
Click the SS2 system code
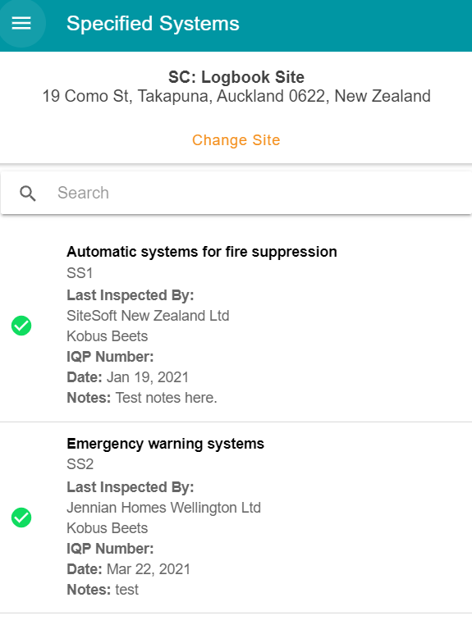(x=80, y=464)
